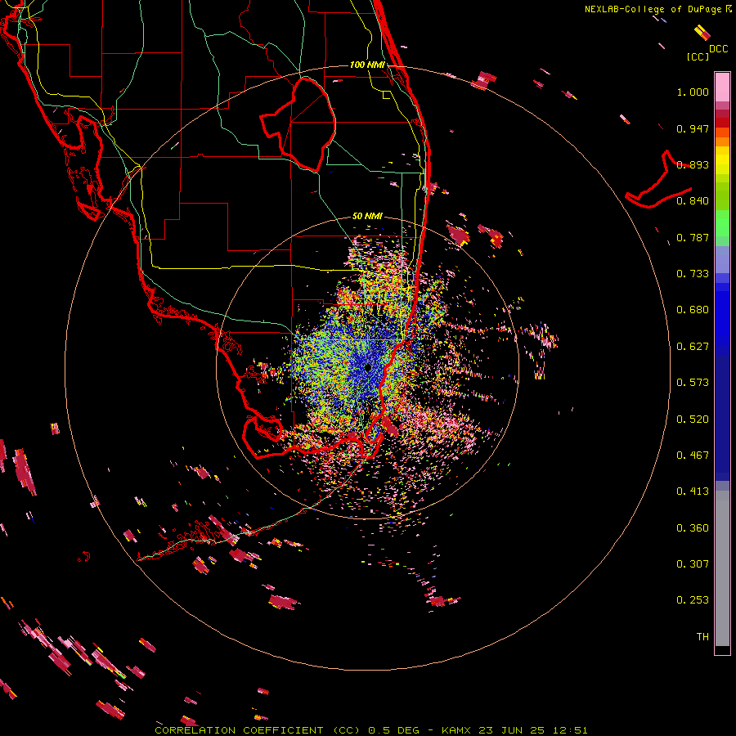
Task: Click the 50 NMI range ring label
Action: coord(367,217)
